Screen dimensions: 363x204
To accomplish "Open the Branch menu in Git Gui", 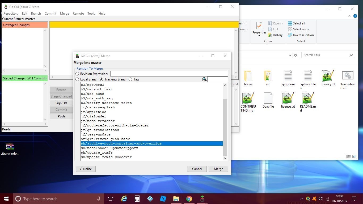I will coord(36,14).
